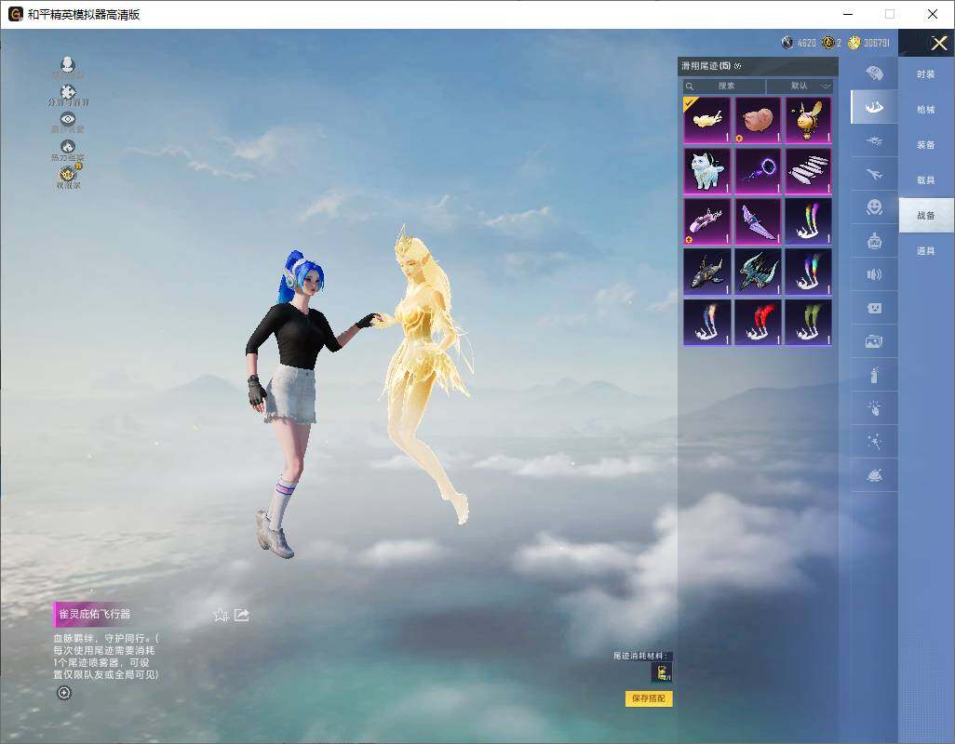Select the teal dragon trail thumbnail
This screenshot has width=955, height=744.
[758, 272]
